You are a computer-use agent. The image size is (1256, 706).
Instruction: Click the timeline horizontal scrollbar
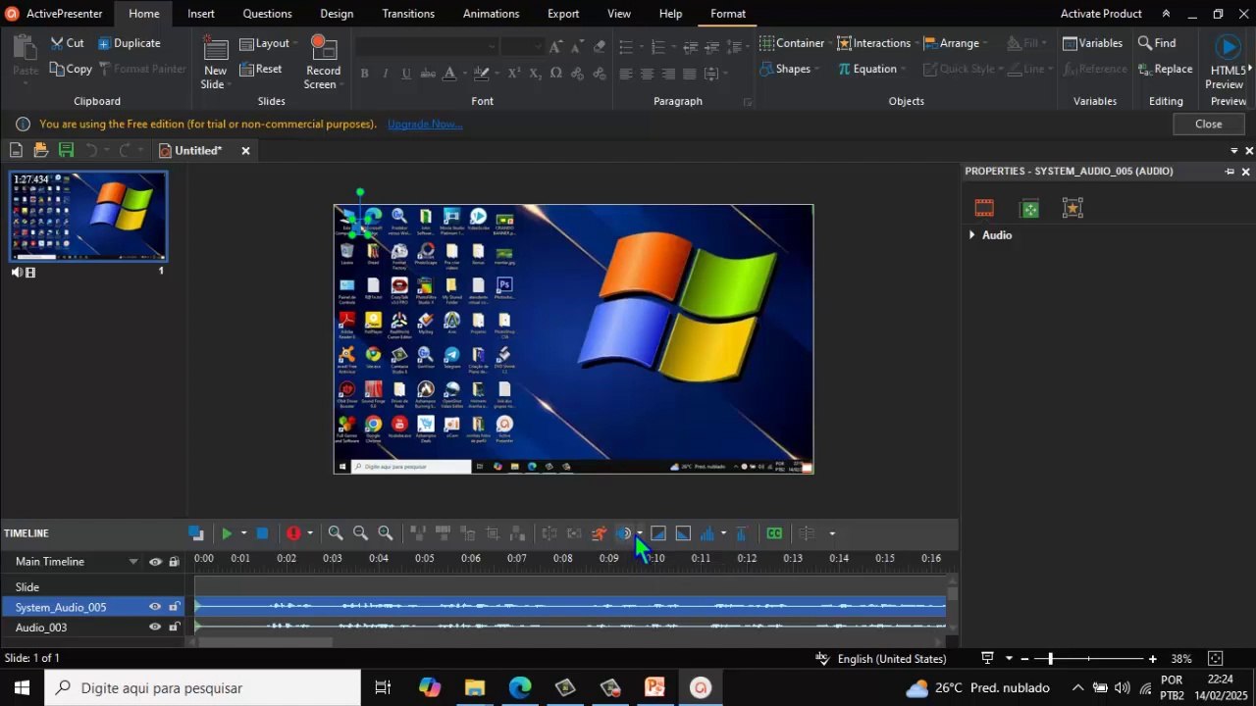click(x=265, y=642)
